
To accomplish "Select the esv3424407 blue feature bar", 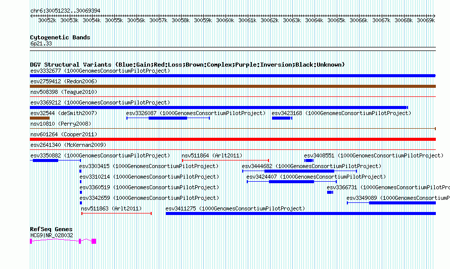I will pyautogui.click(x=292, y=182).
